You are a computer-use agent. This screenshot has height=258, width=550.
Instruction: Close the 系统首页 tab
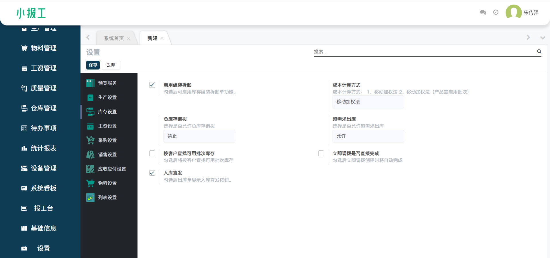pyautogui.click(x=129, y=38)
